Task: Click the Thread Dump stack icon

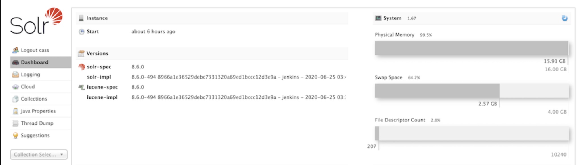Action: coord(16,123)
